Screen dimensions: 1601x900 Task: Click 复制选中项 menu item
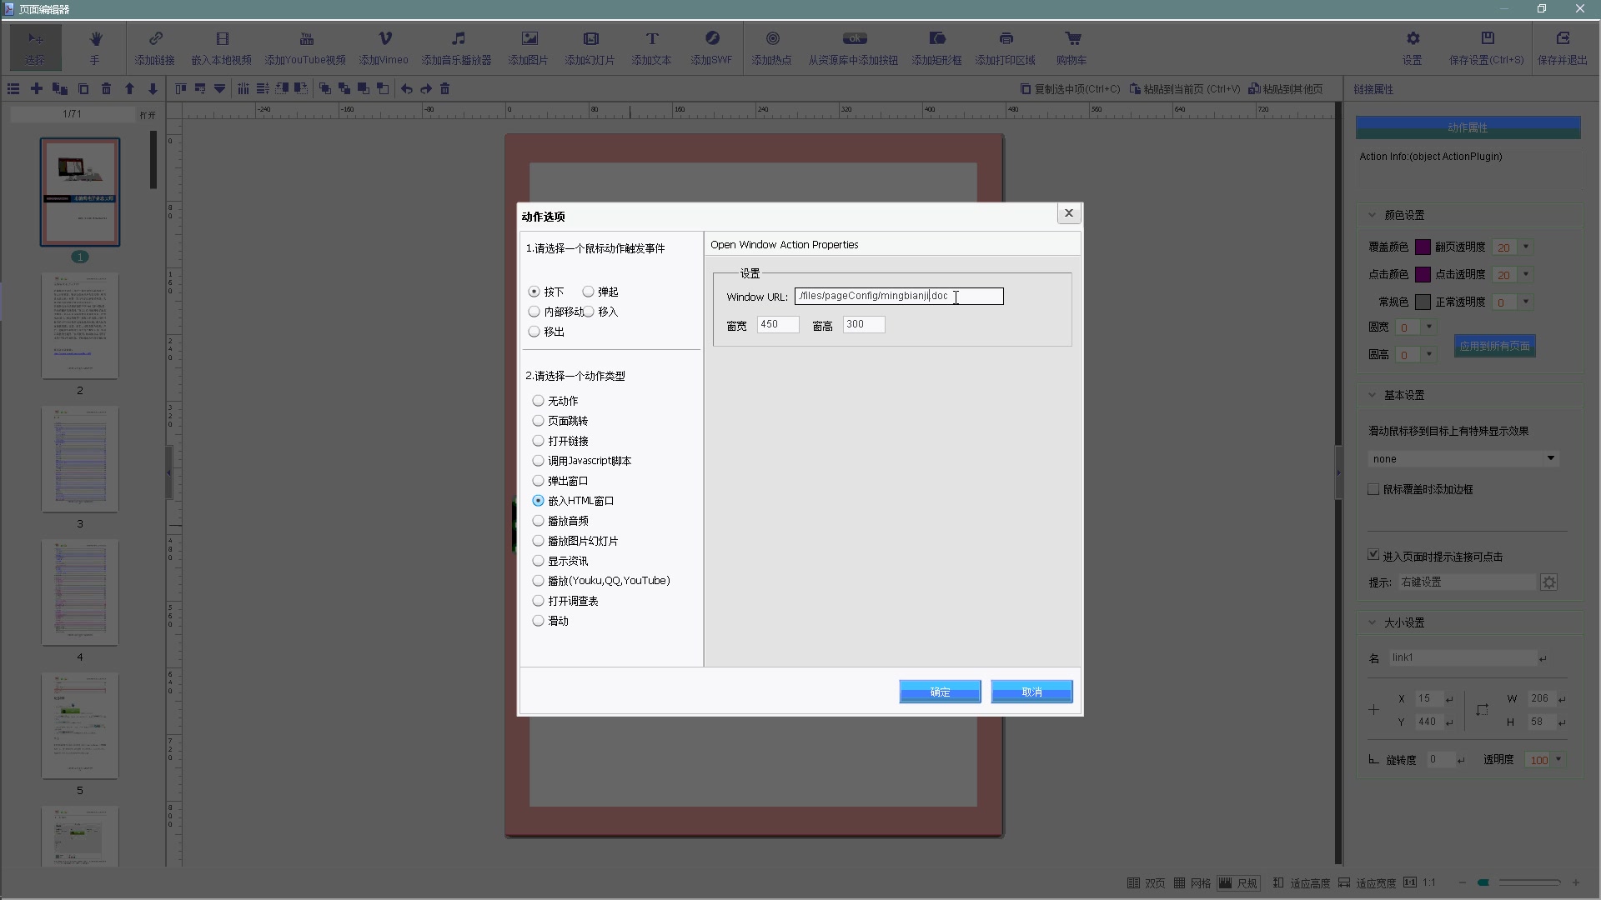pos(1071,89)
